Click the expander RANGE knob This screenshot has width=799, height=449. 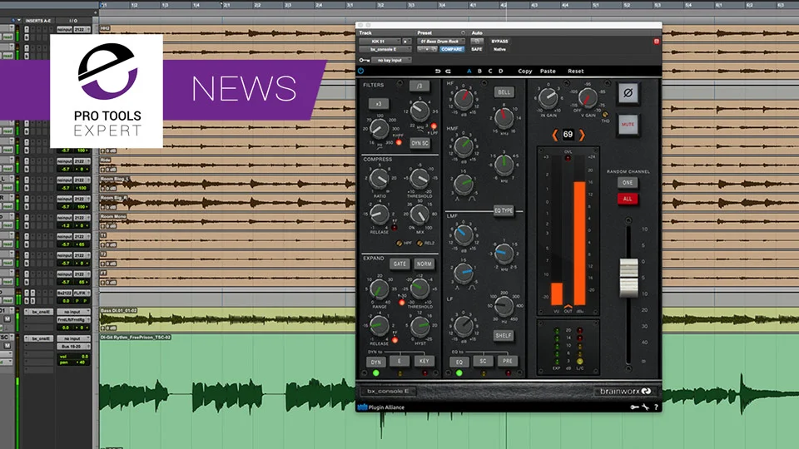click(x=379, y=289)
